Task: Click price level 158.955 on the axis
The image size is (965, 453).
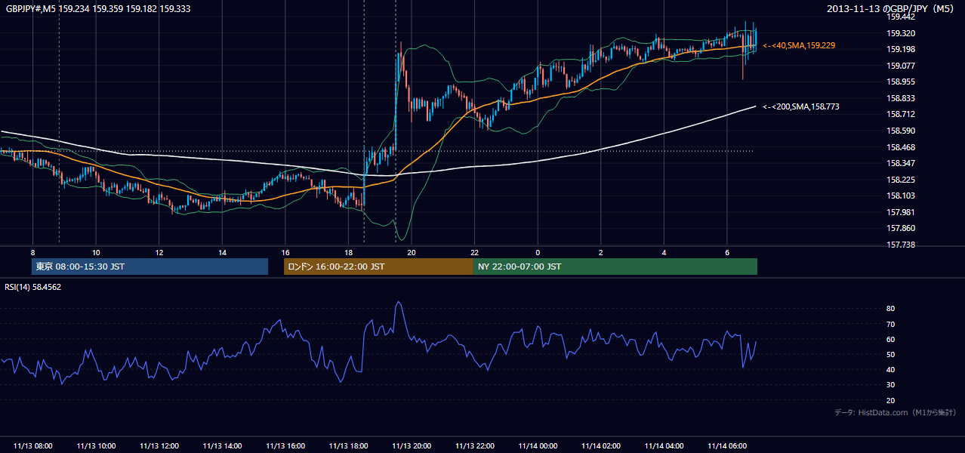Action: point(901,82)
